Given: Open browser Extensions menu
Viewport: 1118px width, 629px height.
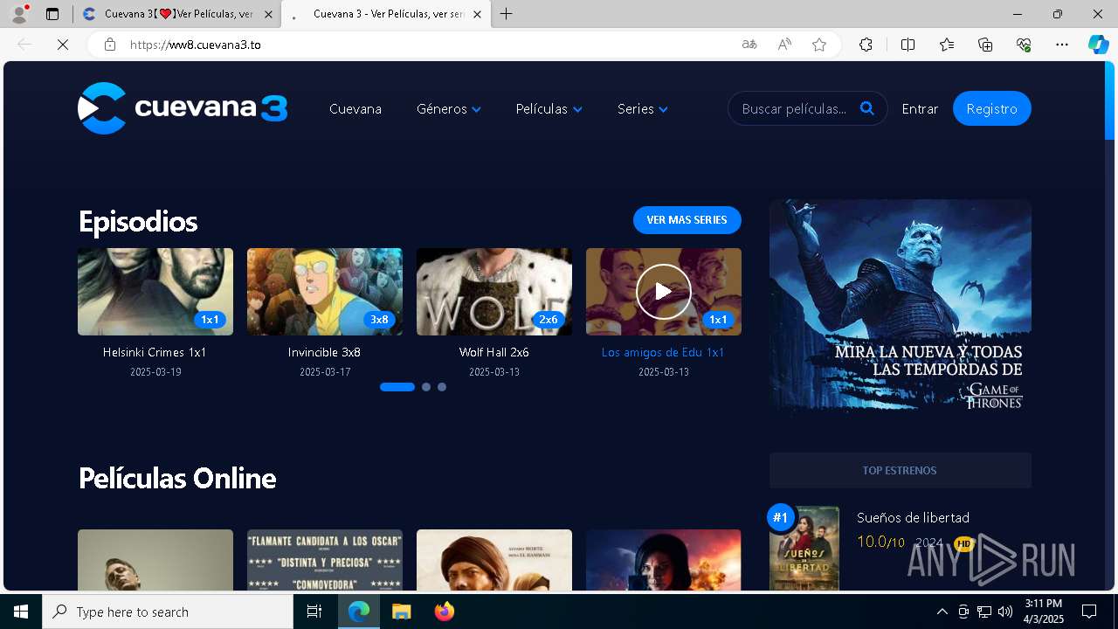Looking at the screenshot, I should [866, 45].
